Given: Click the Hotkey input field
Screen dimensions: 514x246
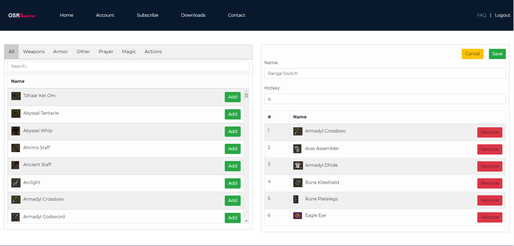Looking at the screenshot, I should (385, 99).
